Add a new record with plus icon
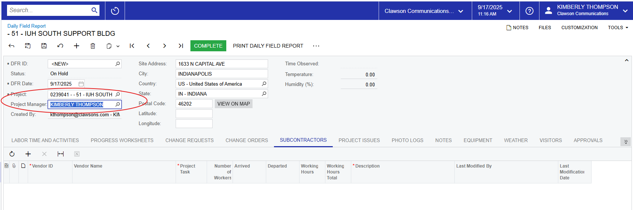Image resolution: width=633 pixels, height=210 pixels. pyautogui.click(x=77, y=46)
